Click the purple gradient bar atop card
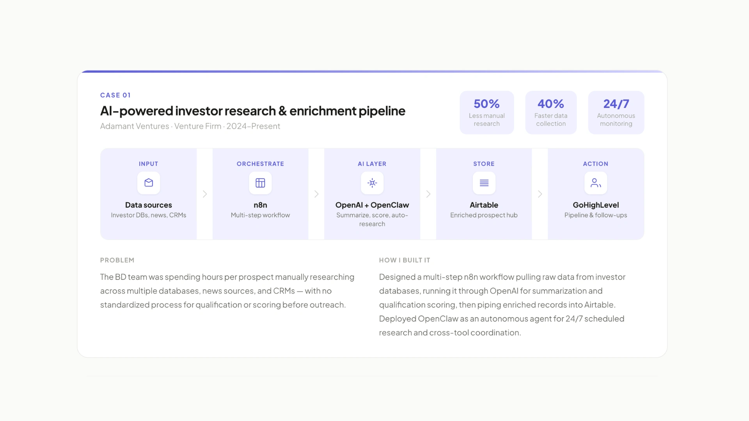Image resolution: width=749 pixels, height=421 pixels. point(372,72)
